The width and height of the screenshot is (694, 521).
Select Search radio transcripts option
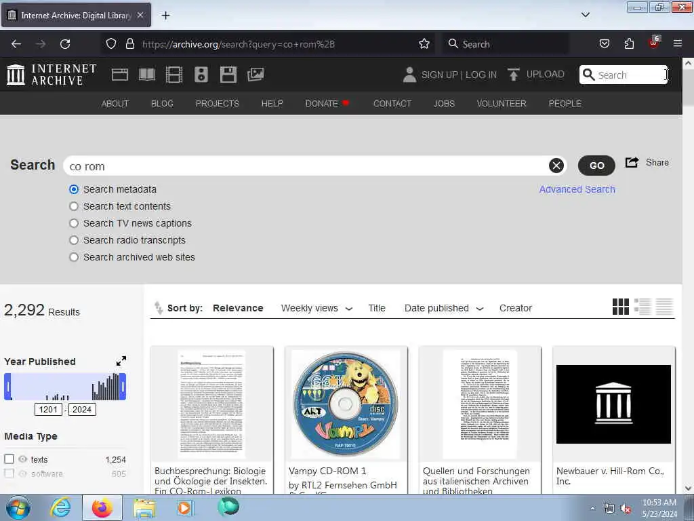(x=74, y=240)
